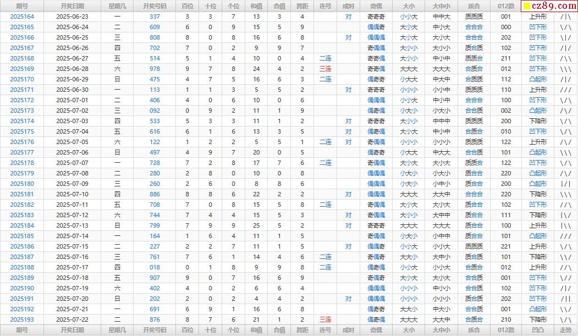Click 质质质 cell in row 2025186

(474, 246)
